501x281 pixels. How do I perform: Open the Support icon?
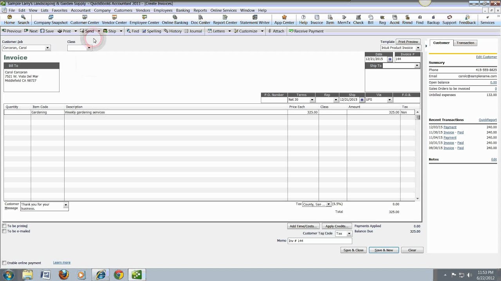point(449,20)
